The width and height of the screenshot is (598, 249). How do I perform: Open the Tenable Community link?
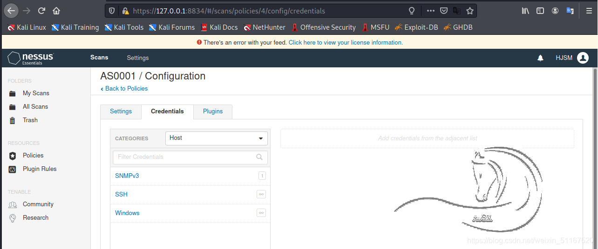coord(38,204)
